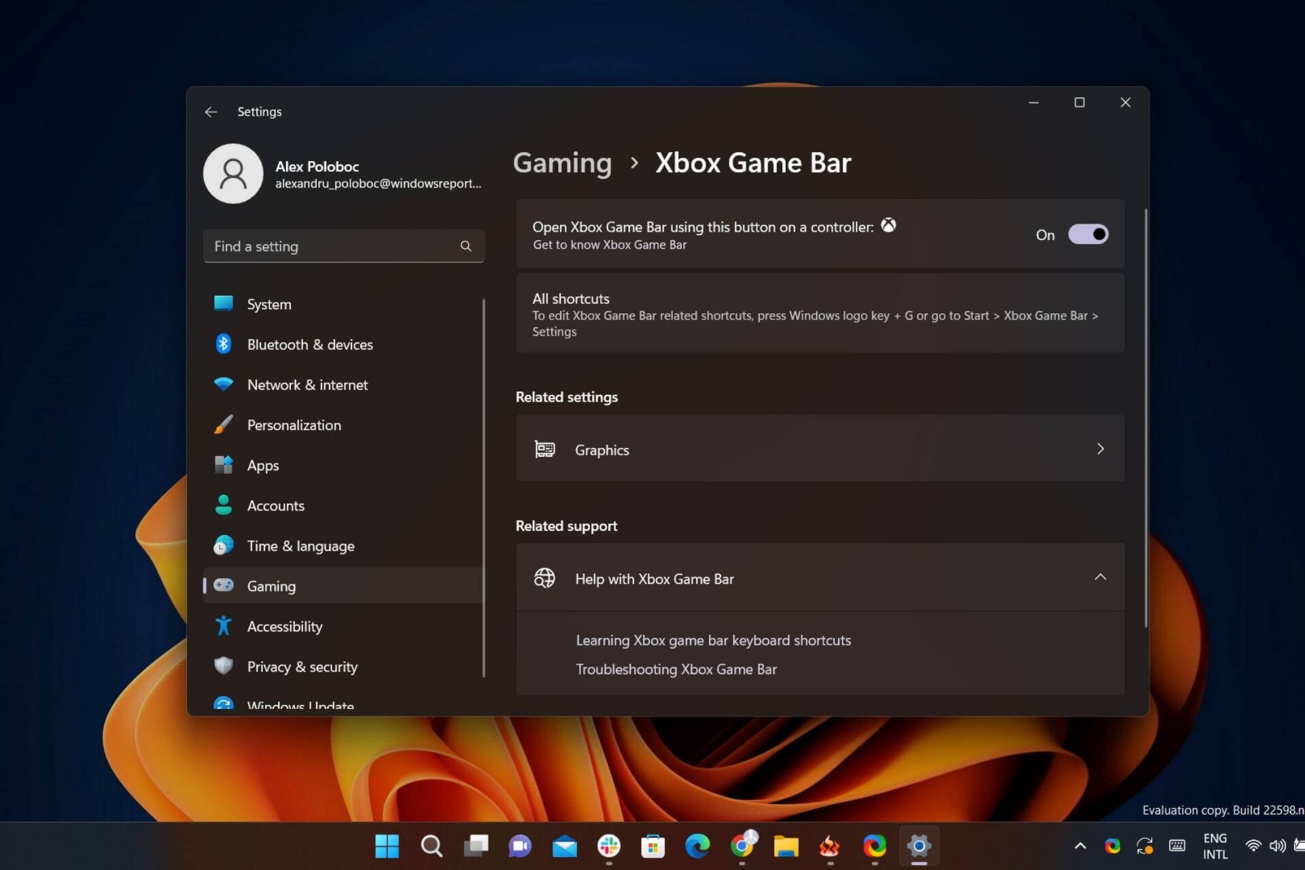Open the Accounts settings icon
This screenshot has height=870, width=1305.
pyautogui.click(x=224, y=505)
